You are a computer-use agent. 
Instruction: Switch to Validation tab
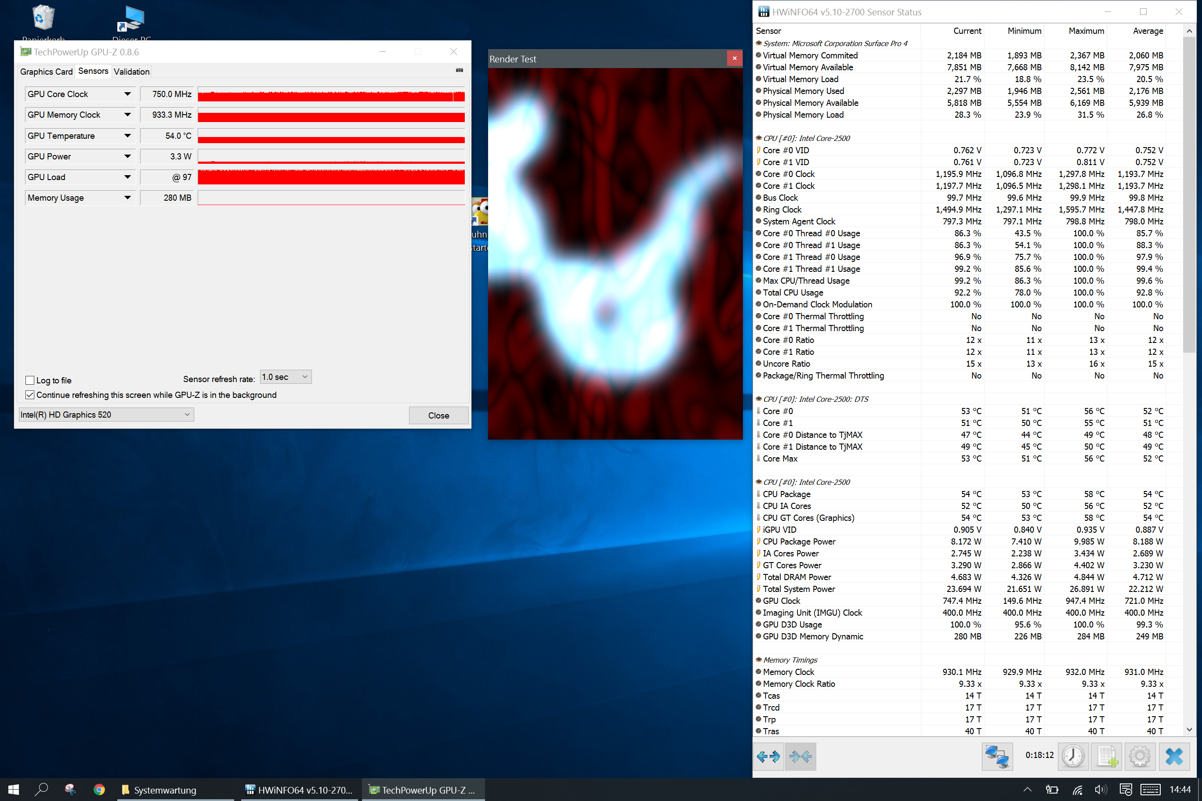click(131, 72)
